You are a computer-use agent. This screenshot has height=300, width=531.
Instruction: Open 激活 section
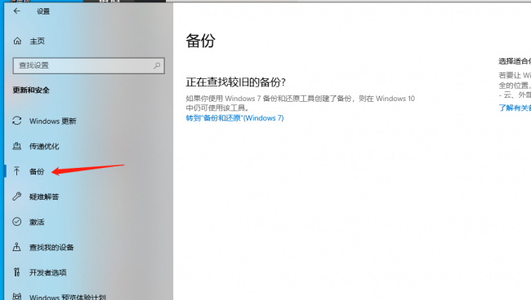click(x=37, y=222)
